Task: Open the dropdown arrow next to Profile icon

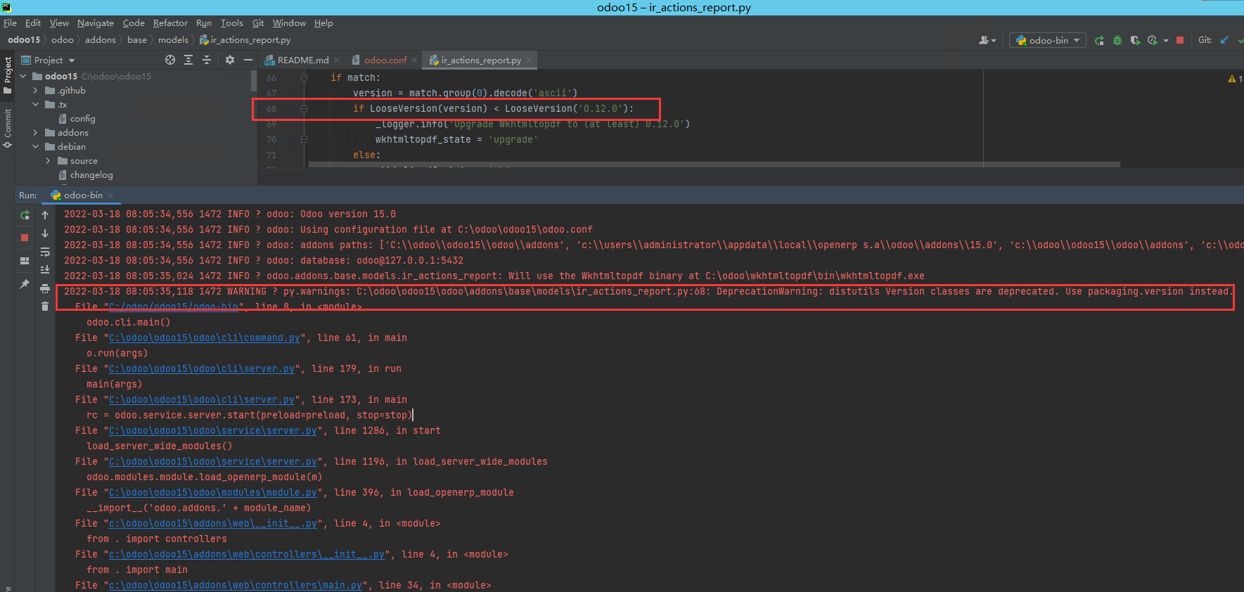Action: coord(1166,40)
